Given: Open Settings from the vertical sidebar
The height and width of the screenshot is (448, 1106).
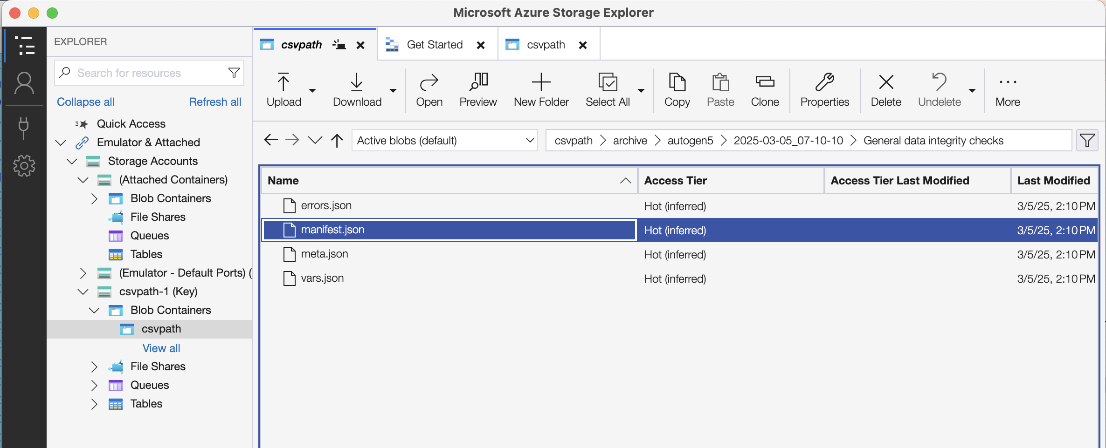Looking at the screenshot, I should point(24,165).
